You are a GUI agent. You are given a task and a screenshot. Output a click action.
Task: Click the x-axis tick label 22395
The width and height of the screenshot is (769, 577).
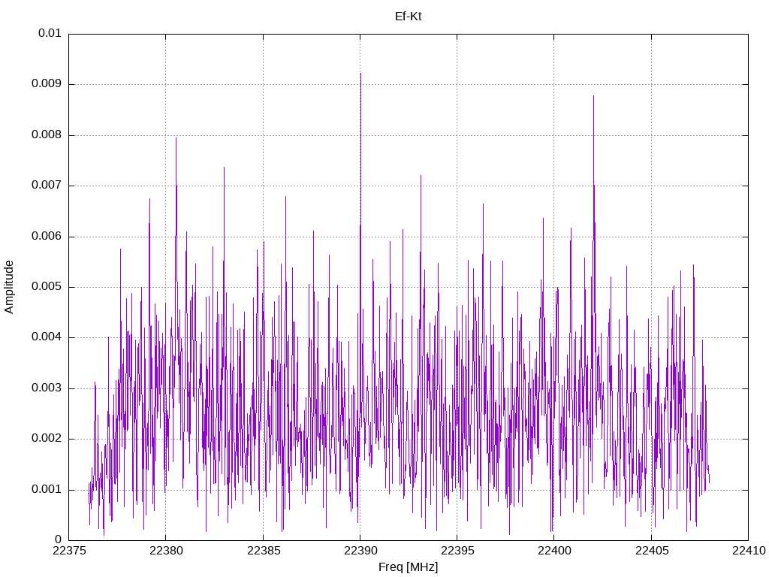(x=457, y=551)
